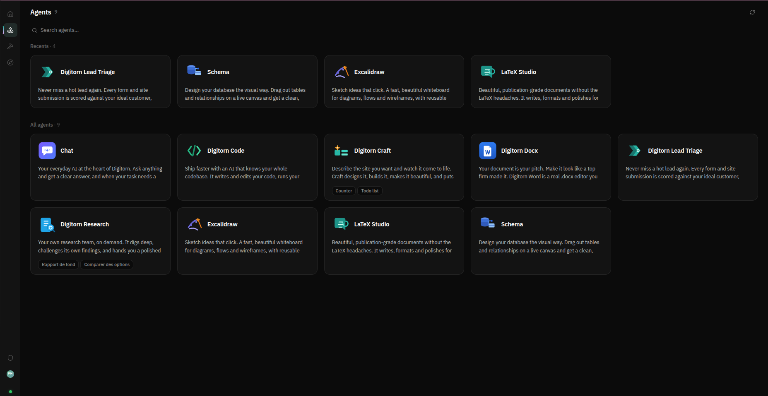768x396 pixels.
Task: Select the Todo list chip on Digitorn Craft
Action: coord(370,191)
